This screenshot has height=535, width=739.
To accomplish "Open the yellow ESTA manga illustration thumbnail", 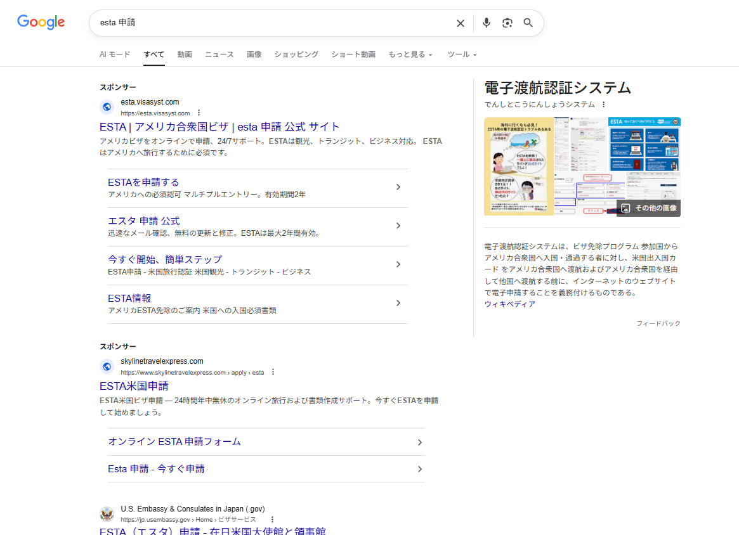I will 519,166.
